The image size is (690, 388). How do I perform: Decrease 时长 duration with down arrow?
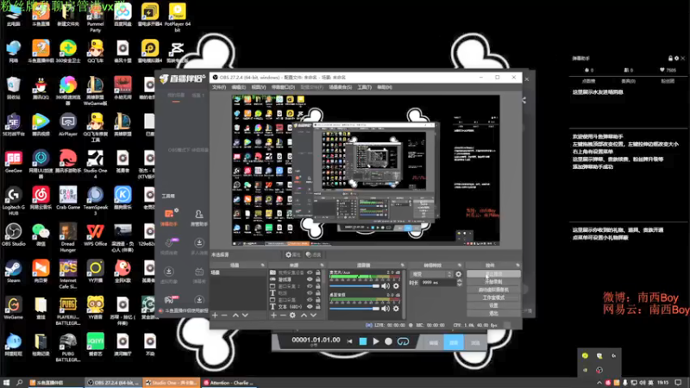coord(460,285)
